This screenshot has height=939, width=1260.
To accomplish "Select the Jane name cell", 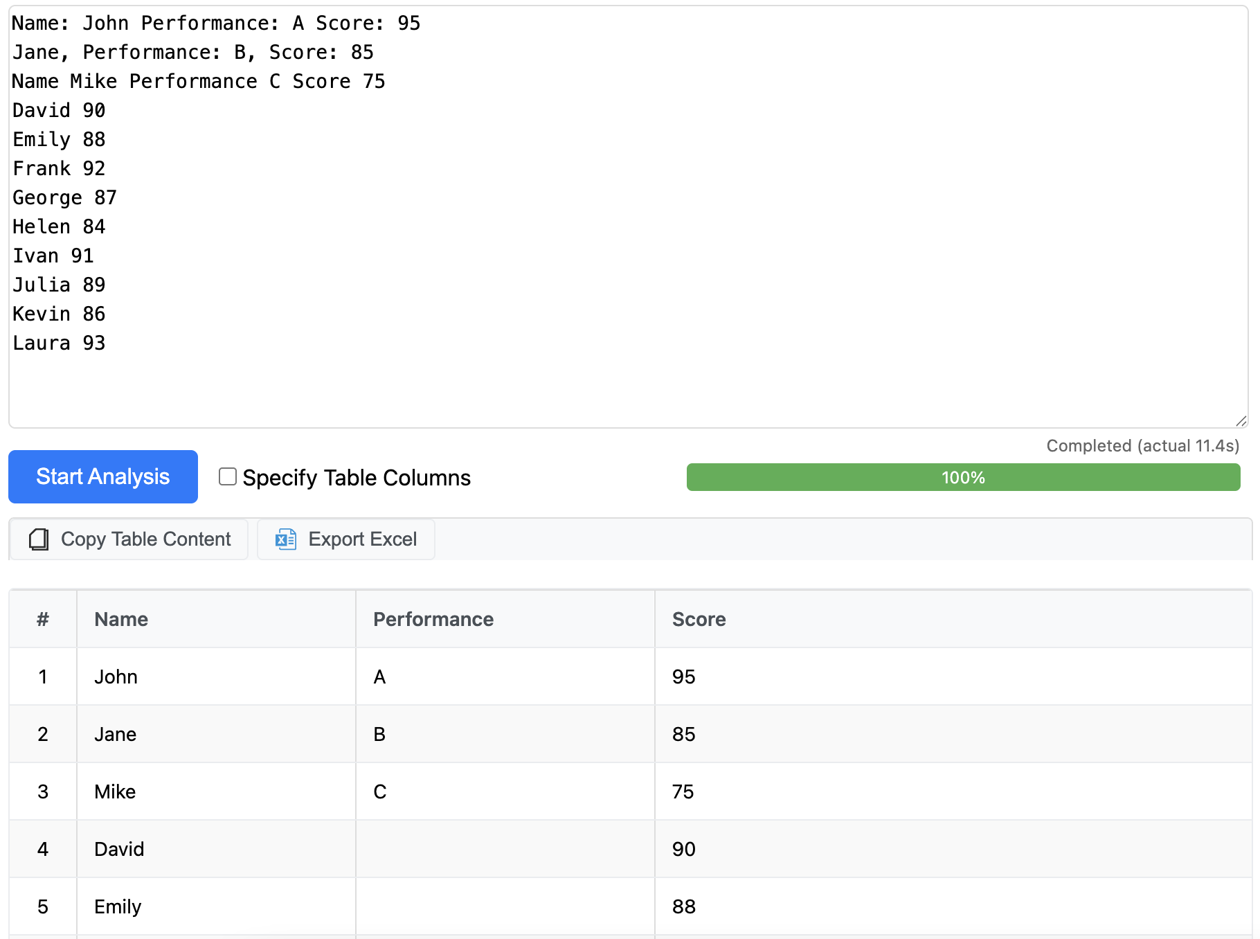I will coord(116,734).
